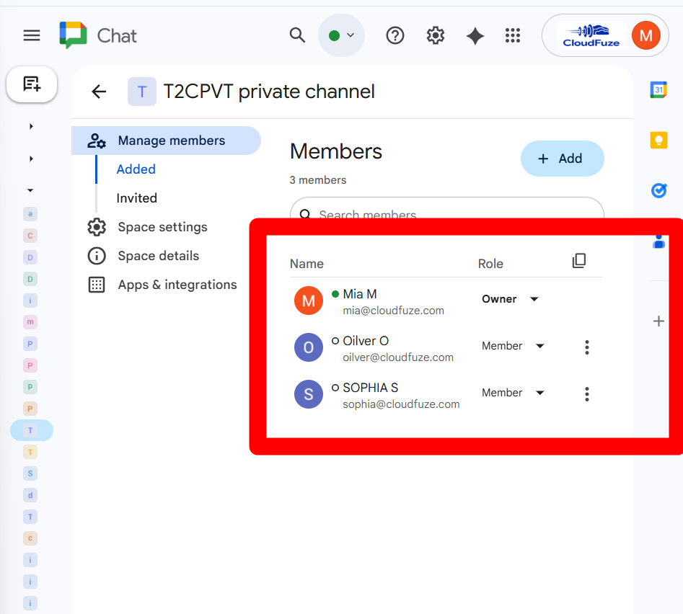Click the Gemini sparkle icon
This screenshot has width=683, height=614.
point(475,36)
